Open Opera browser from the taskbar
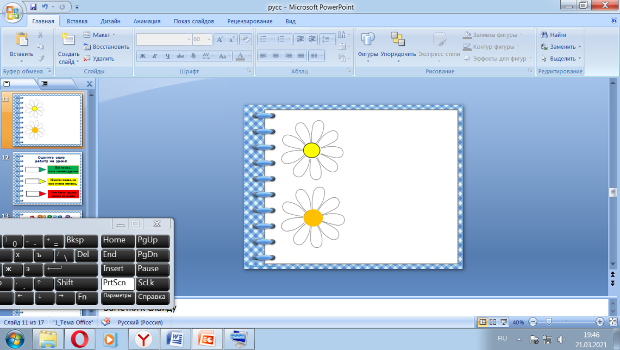The height and width of the screenshot is (350, 620). (x=79, y=339)
